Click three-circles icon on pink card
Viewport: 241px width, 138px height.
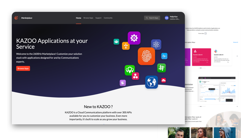pyautogui.click(x=195, y=51)
